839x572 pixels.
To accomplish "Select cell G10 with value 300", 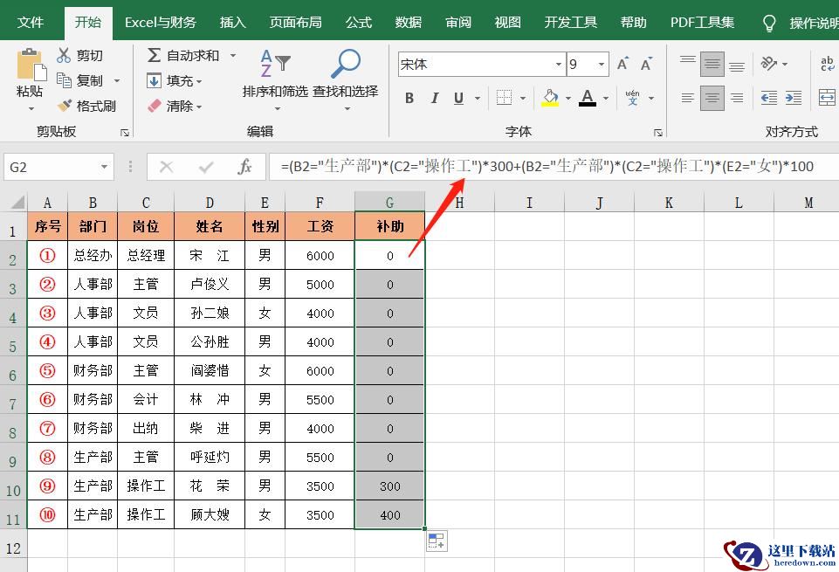I will coord(389,486).
